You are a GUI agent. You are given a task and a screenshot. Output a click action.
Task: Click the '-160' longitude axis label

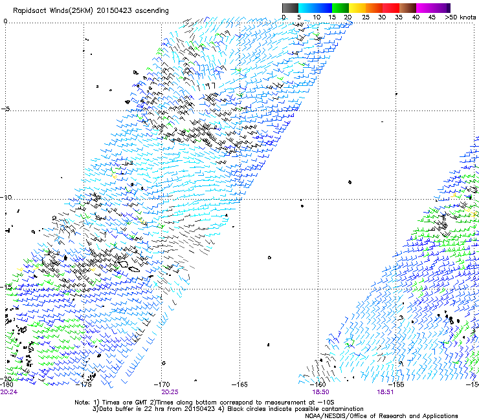click(318, 384)
